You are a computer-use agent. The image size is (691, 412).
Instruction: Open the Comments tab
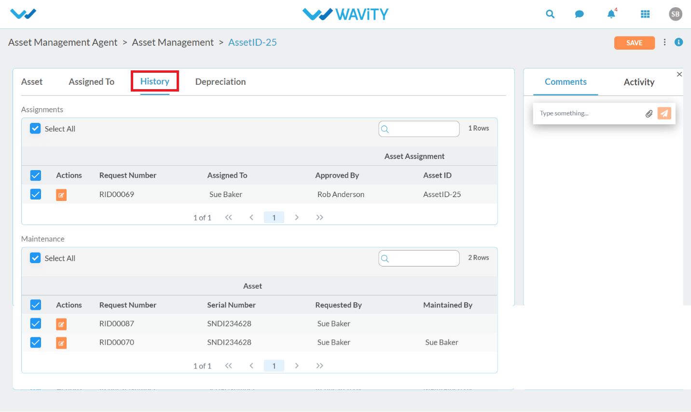(566, 82)
